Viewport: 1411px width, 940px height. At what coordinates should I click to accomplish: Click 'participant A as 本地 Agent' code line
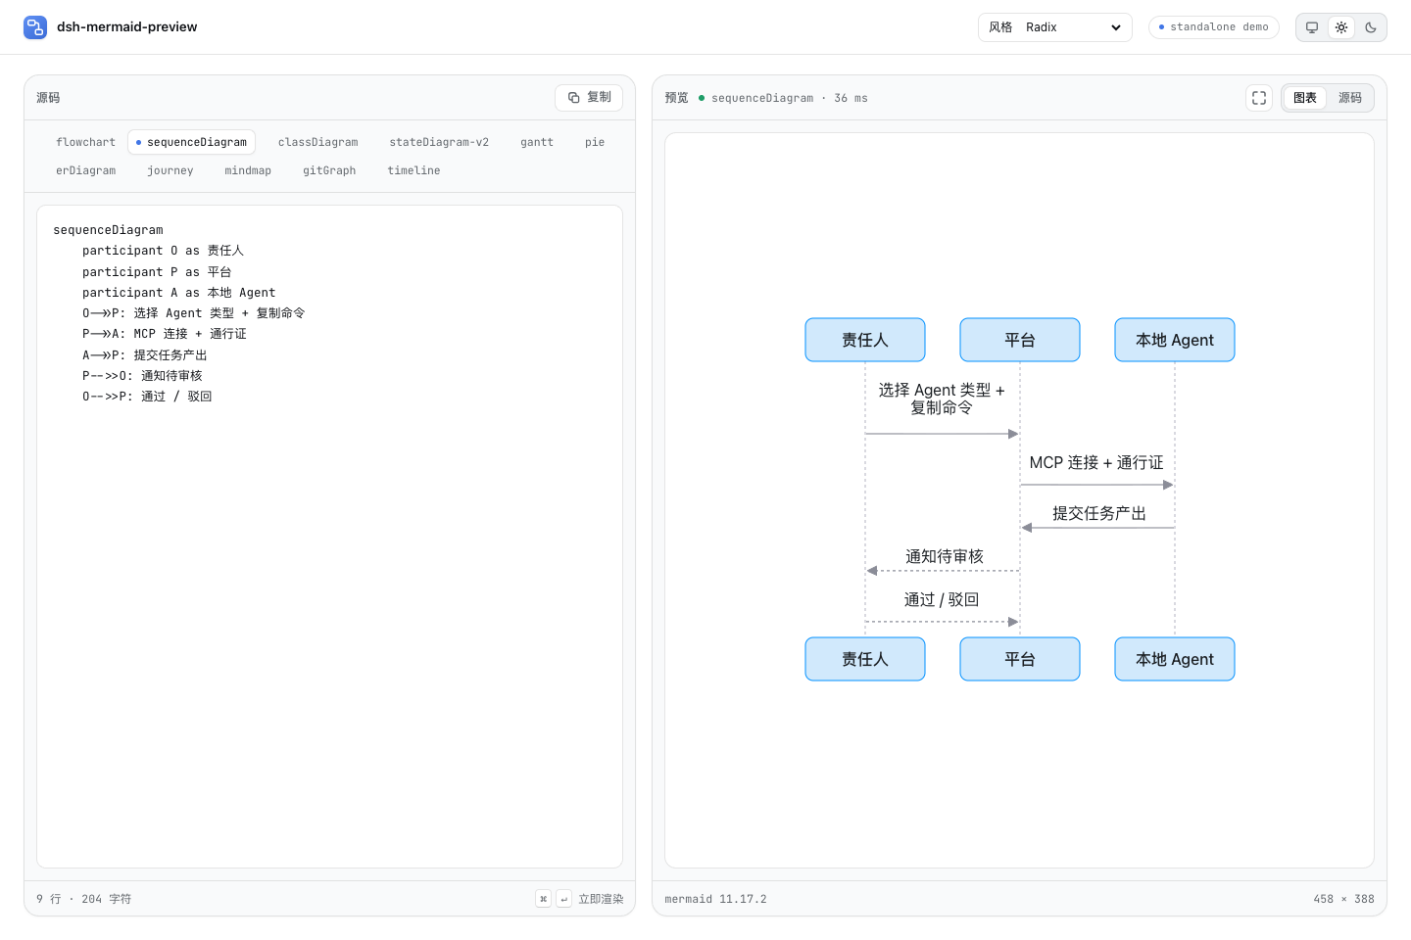coord(178,293)
